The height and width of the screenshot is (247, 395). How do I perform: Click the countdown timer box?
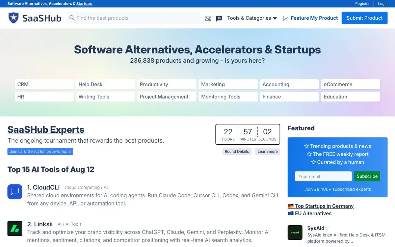tap(248, 134)
